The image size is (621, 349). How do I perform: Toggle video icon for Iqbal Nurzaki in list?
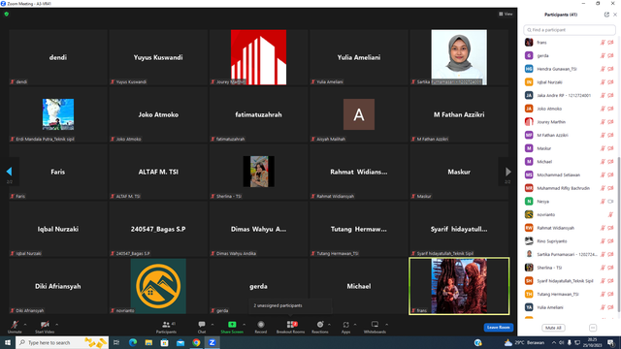[x=610, y=81]
